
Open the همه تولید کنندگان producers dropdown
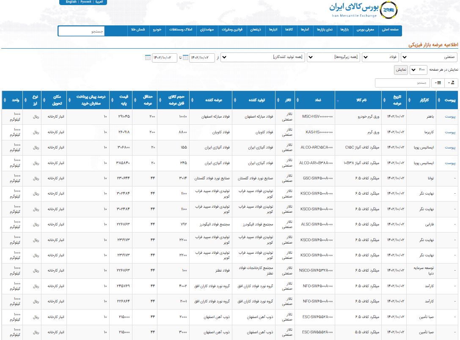pyautogui.click(x=263, y=57)
